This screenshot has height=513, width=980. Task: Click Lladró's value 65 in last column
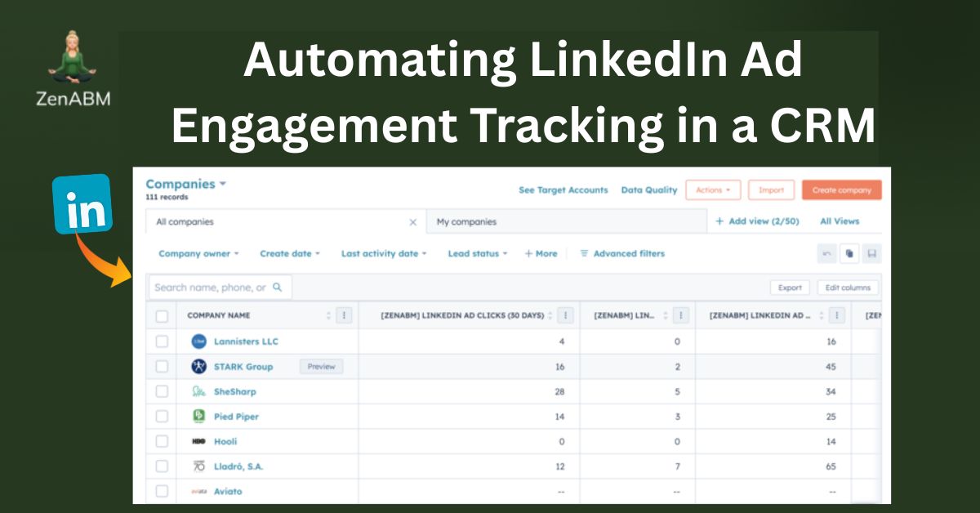point(831,466)
